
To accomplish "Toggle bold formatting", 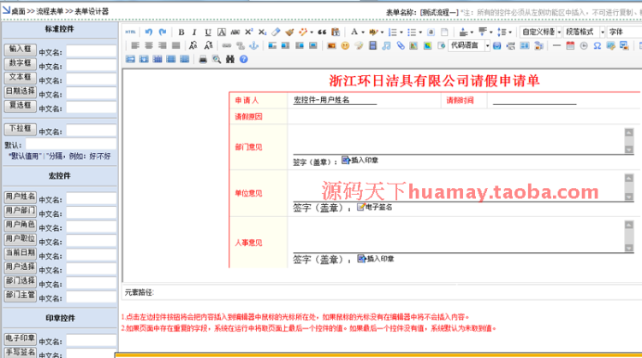I will pos(181,32).
